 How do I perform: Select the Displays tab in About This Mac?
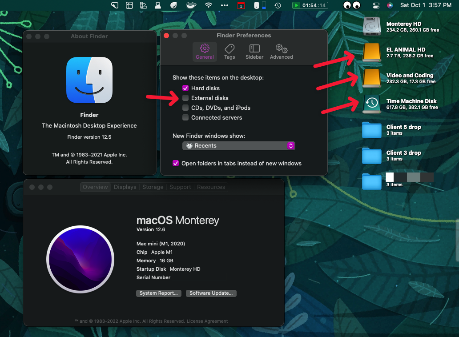point(125,187)
